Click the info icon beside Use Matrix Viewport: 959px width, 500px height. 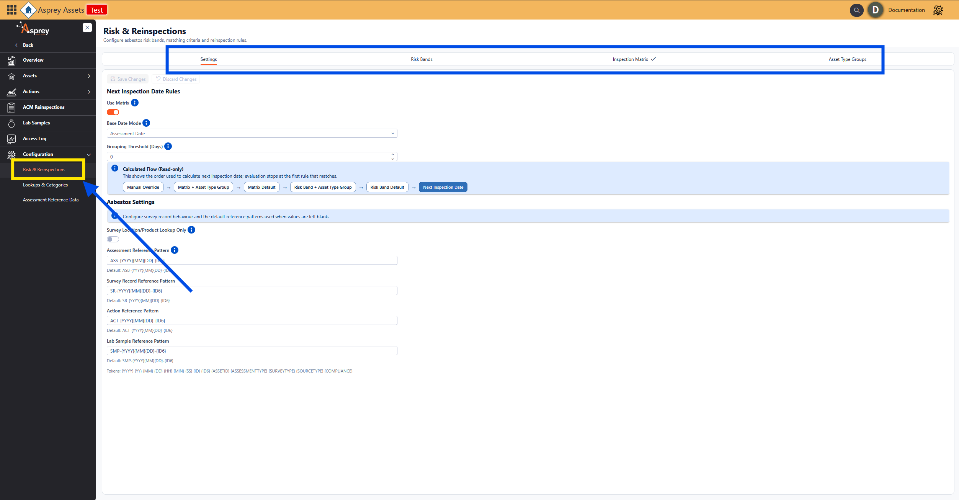135,103
